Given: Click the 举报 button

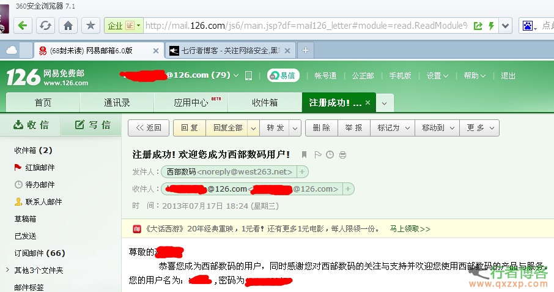Looking at the screenshot, I should coord(354,127).
